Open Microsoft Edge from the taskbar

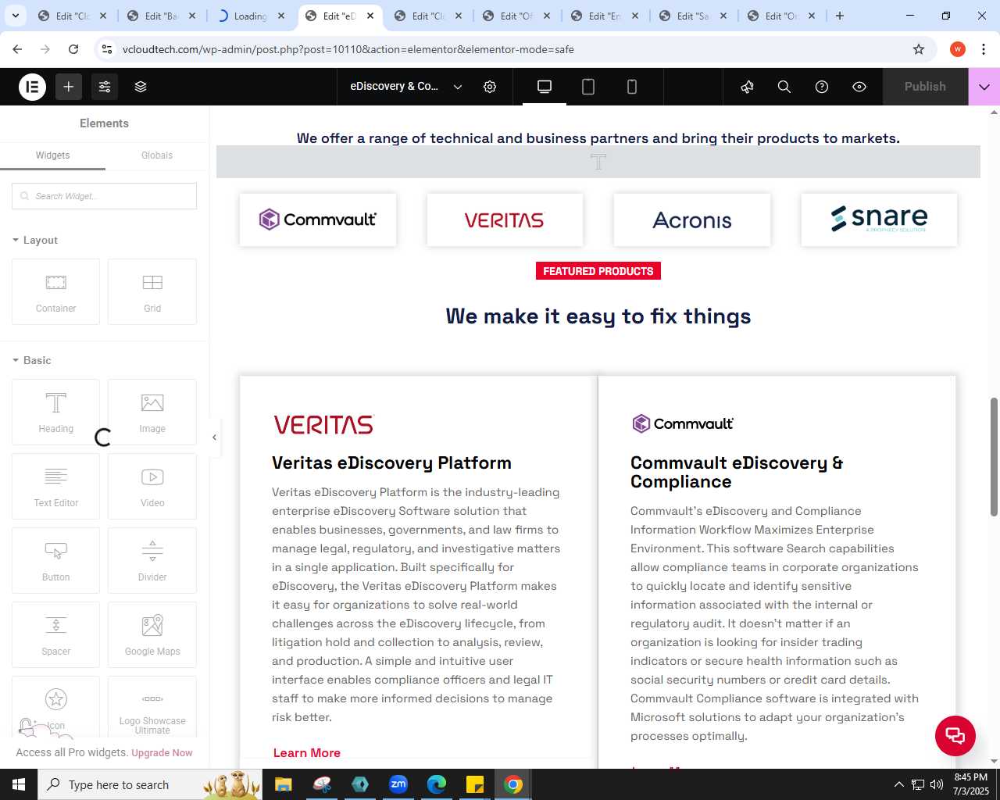click(437, 784)
